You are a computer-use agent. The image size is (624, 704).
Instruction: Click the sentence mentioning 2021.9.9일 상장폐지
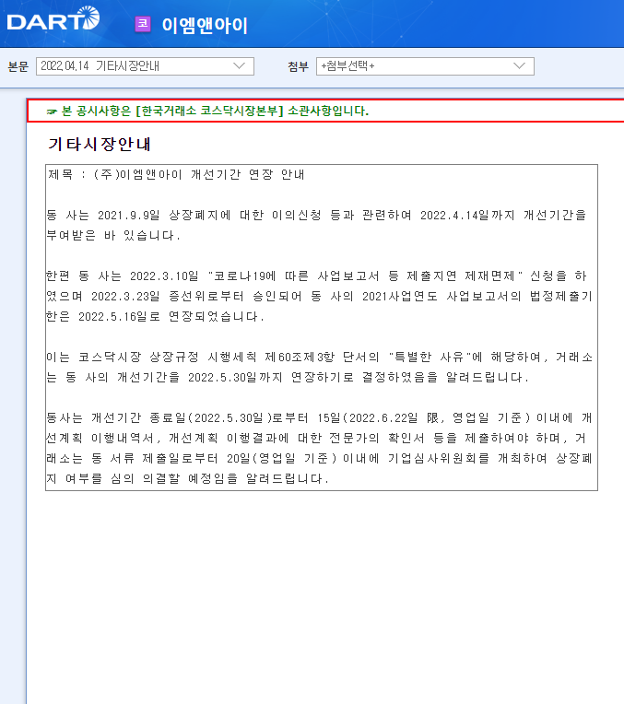click(317, 215)
